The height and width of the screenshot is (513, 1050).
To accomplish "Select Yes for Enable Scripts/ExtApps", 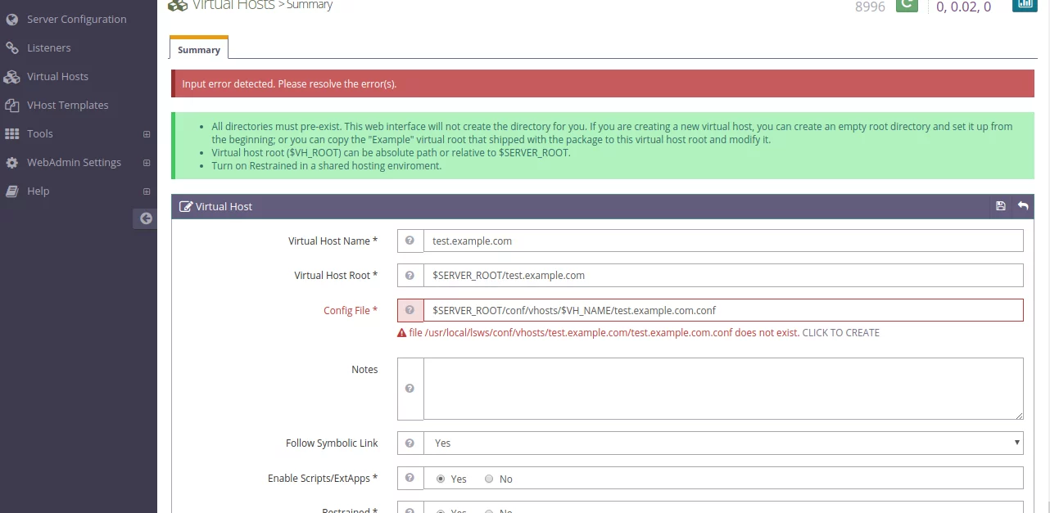I will tap(441, 479).
